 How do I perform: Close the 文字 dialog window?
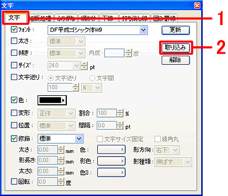tap(197, 6)
